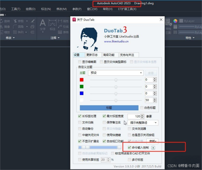This screenshot has height=170, width=202.
Task: Select the 线性 (Linear) dimension tool
Action: coord(63,21)
